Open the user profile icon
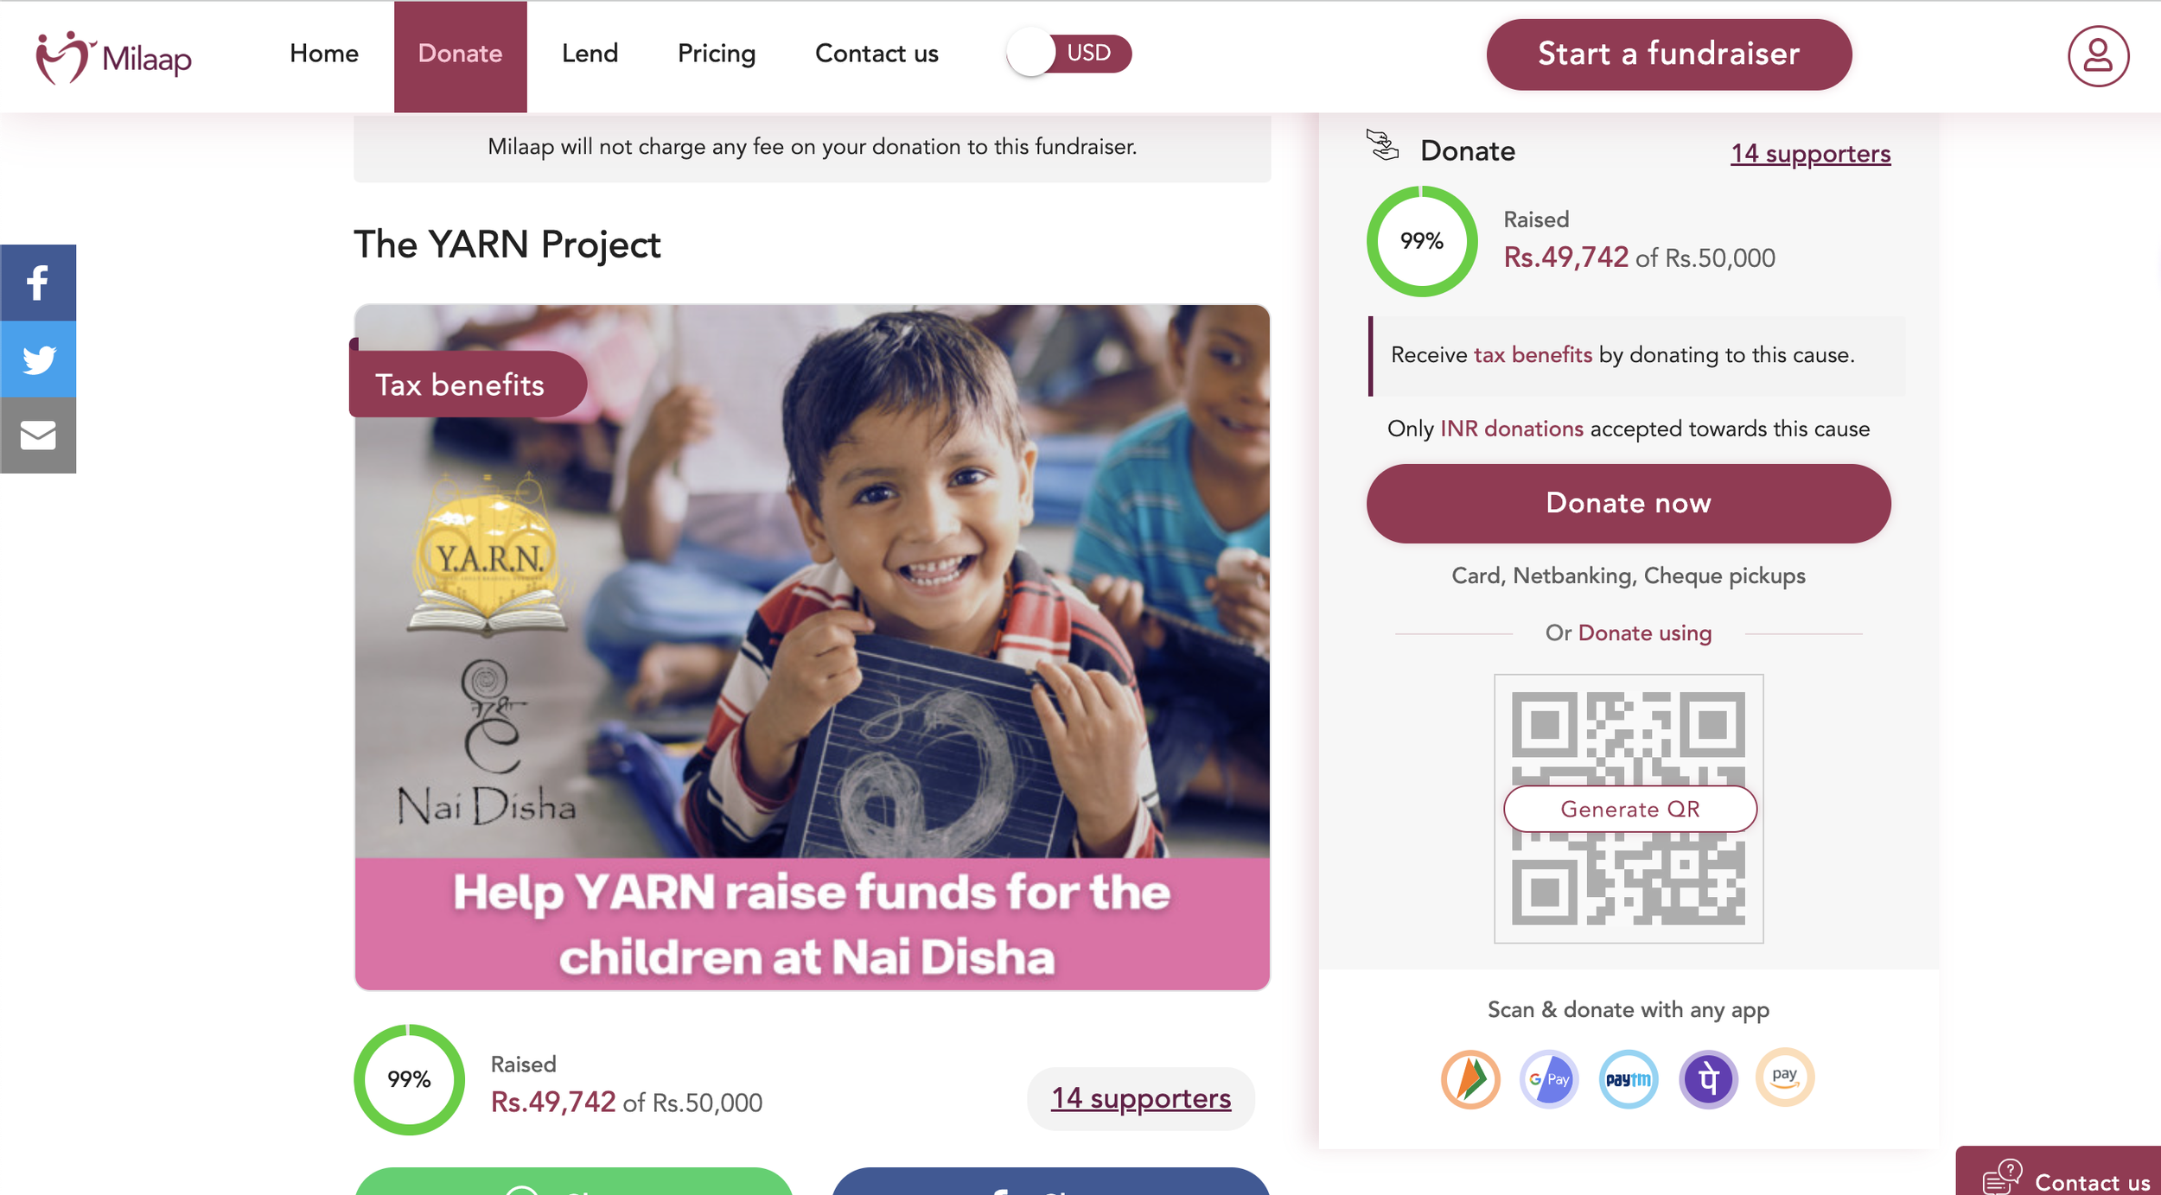2161x1195 pixels. coord(2098,56)
